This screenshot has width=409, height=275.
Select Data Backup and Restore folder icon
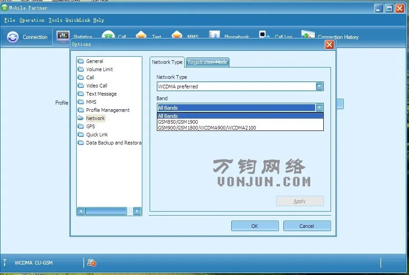pos(81,143)
